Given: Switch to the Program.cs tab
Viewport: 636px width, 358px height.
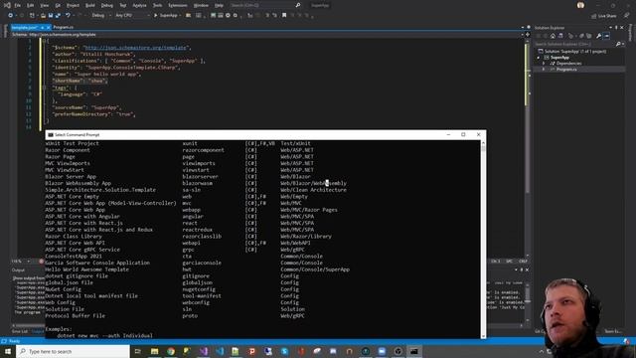Looking at the screenshot, I should point(64,27).
